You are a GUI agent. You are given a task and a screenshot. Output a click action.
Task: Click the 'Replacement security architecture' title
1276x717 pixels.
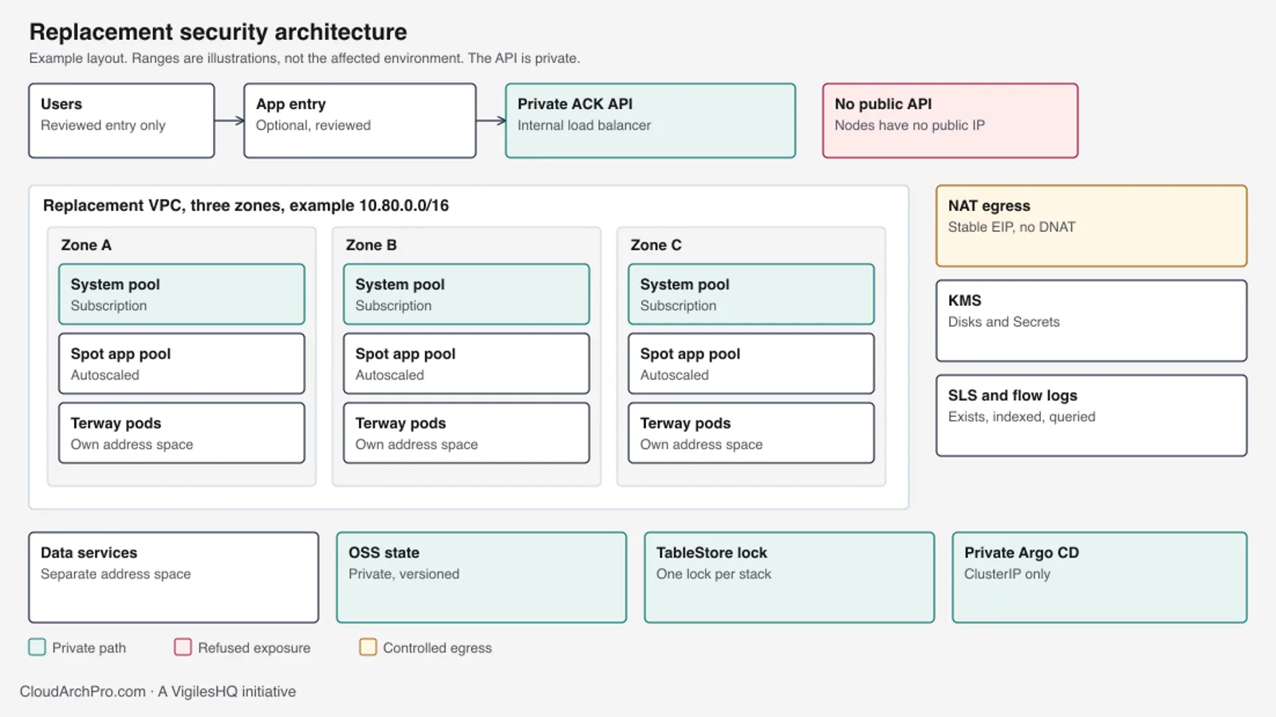click(x=219, y=32)
